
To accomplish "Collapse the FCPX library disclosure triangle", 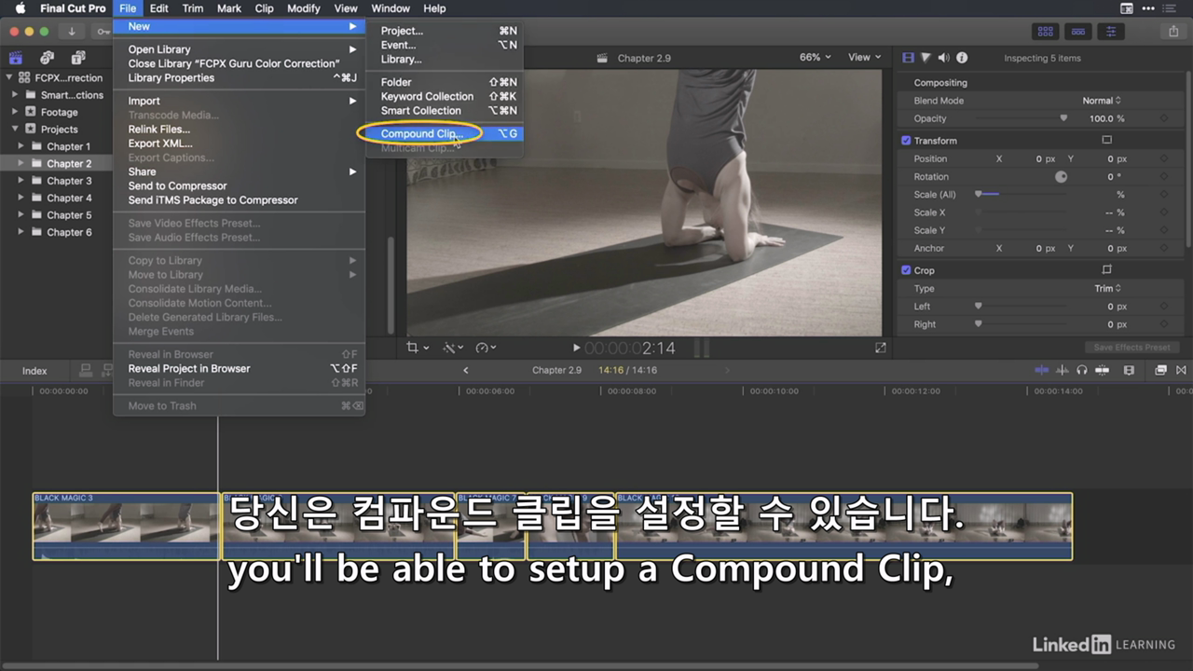I will 9,78.
